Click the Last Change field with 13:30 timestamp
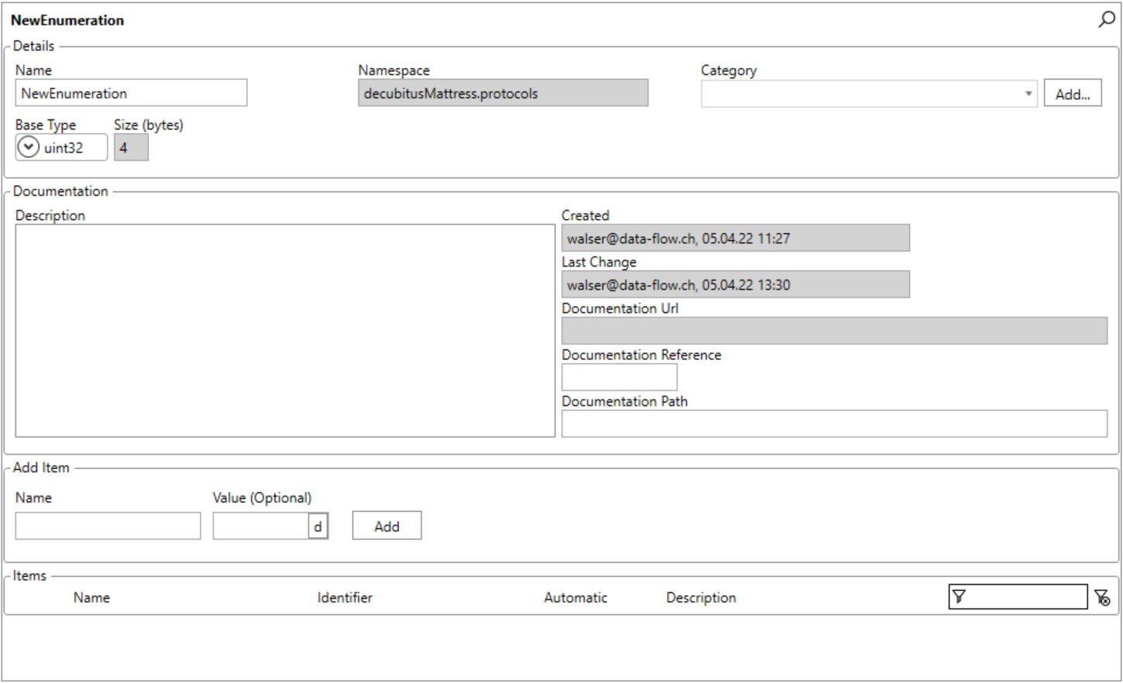 pos(735,284)
